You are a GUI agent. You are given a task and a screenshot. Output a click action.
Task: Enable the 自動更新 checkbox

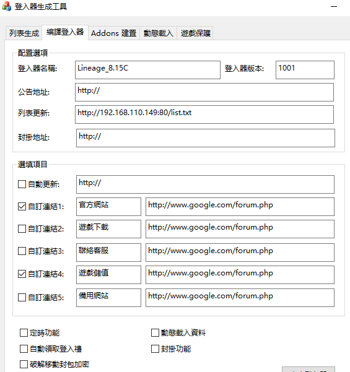[22, 184]
